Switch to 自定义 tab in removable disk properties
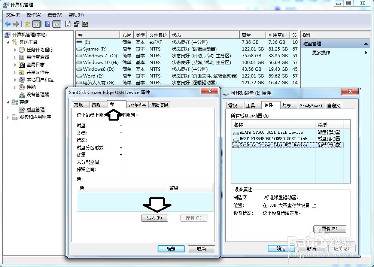 (334, 106)
